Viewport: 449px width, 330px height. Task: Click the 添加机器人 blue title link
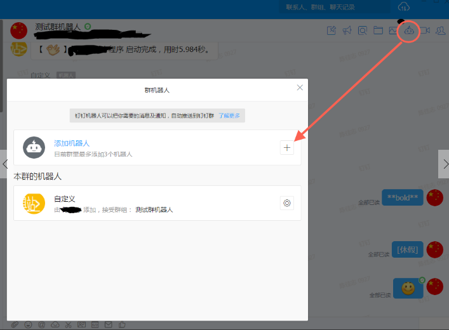[x=72, y=143]
